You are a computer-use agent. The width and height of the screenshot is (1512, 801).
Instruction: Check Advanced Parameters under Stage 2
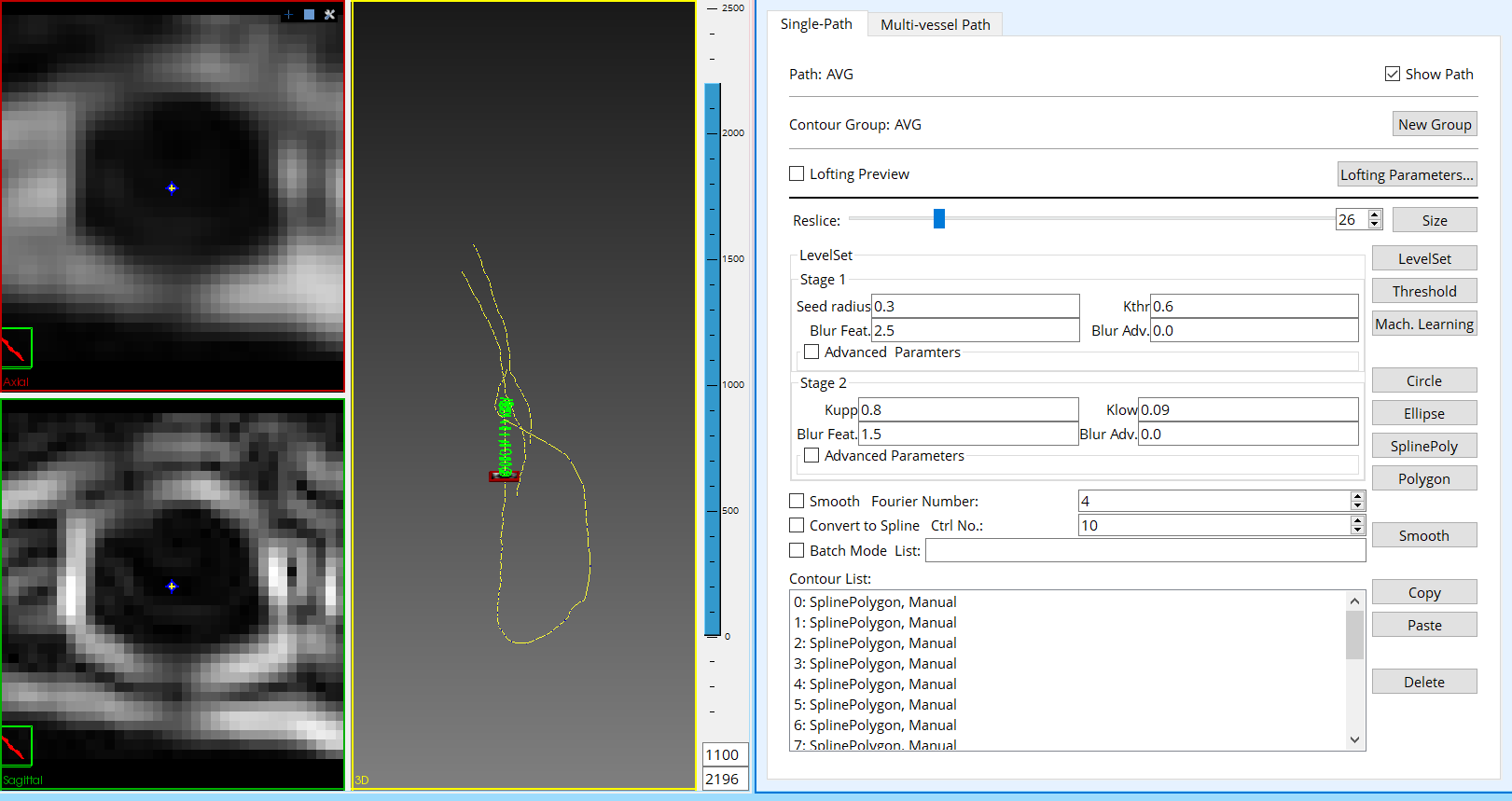811,455
